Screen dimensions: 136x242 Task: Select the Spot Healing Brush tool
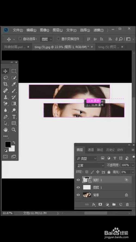(x=5, y=91)
